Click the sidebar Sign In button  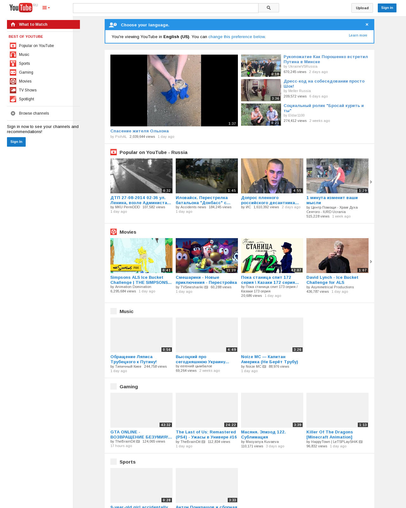pyautogui.click(x=16, y=142)
